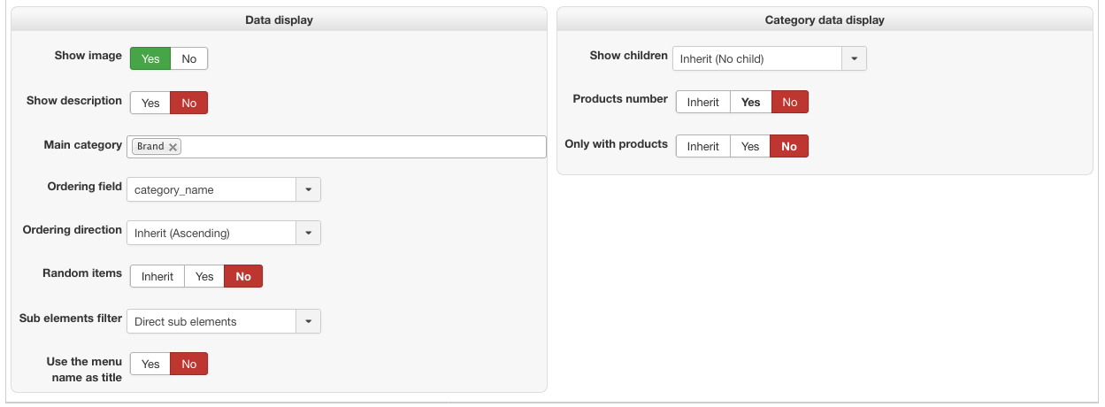Set Products number to Inherit
This screenshot has width=1105, height=407.
(702, 102)
